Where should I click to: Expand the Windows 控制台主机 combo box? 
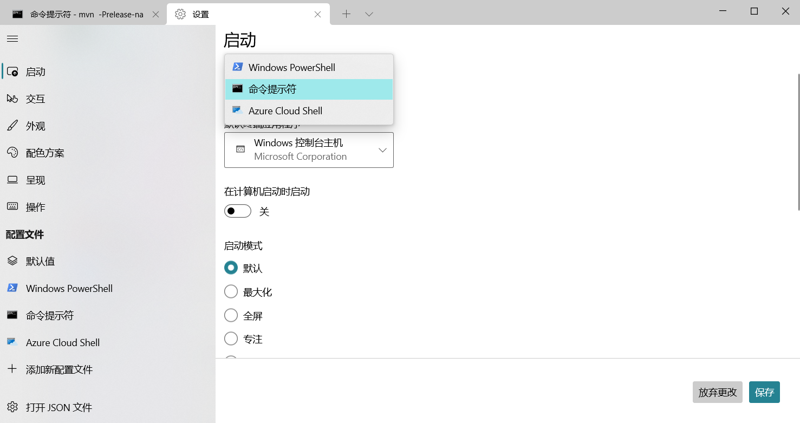point(309,149)
